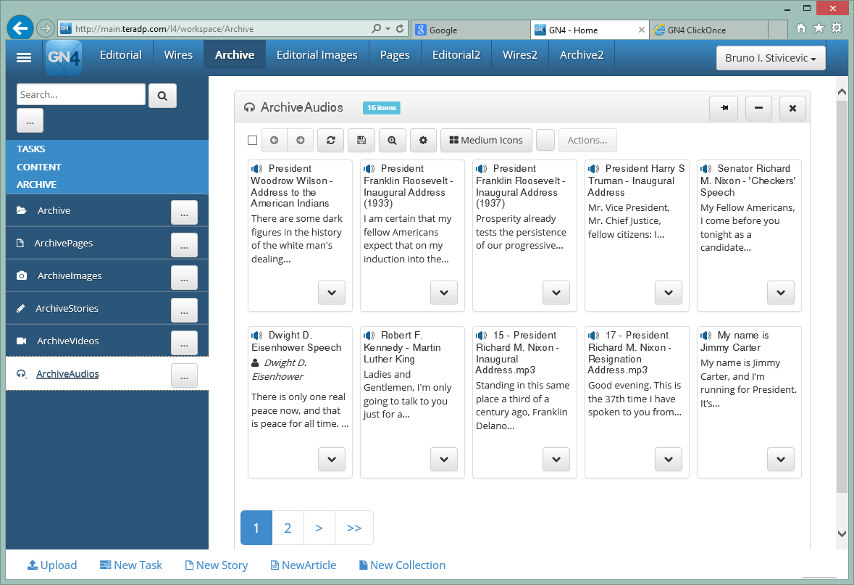Jump to last page with >> button

pyautogui.click(x=354, y=528)
